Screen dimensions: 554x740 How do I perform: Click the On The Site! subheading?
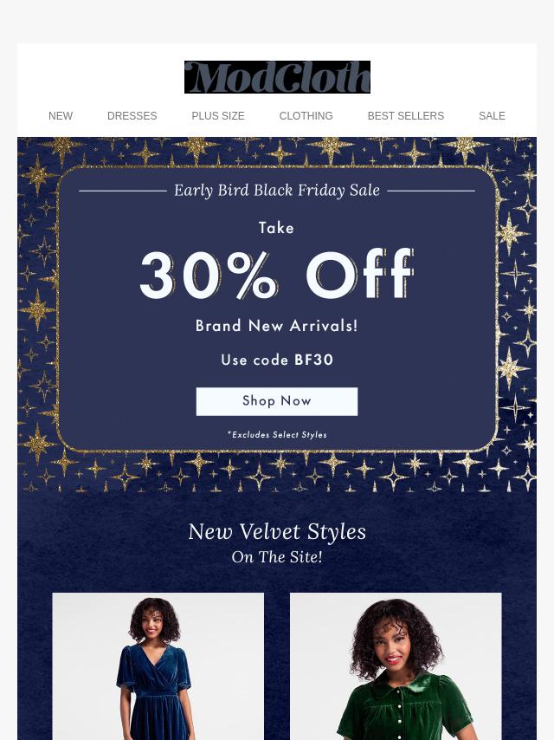[277, 557]
